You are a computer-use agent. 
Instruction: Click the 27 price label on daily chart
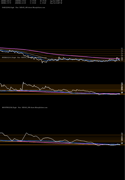click(122, 52)
